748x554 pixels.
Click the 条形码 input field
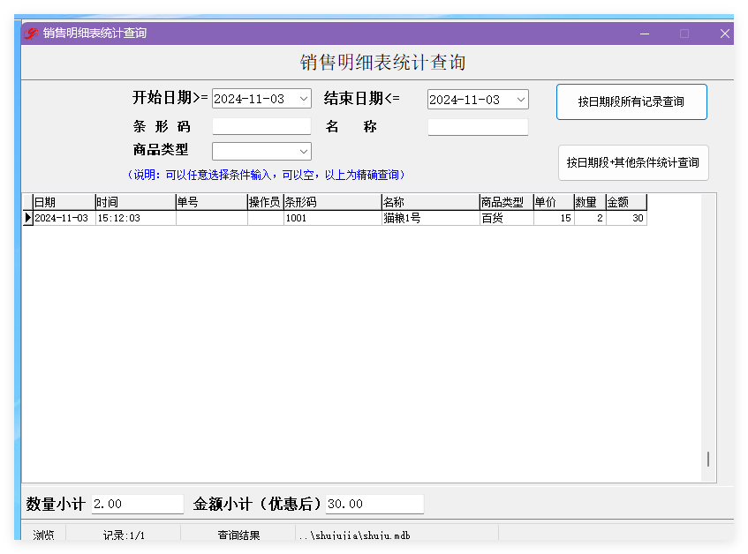(261, 127)
